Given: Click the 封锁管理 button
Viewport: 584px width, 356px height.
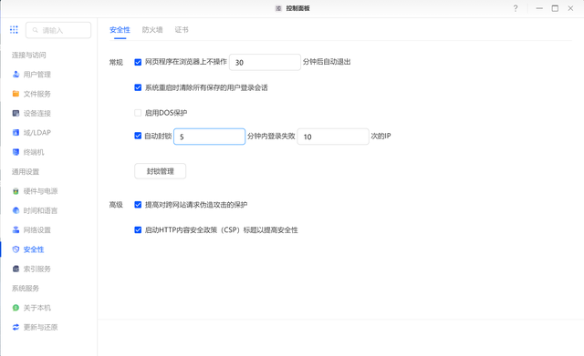Looking at the screenshot, I should pos(161,171).
